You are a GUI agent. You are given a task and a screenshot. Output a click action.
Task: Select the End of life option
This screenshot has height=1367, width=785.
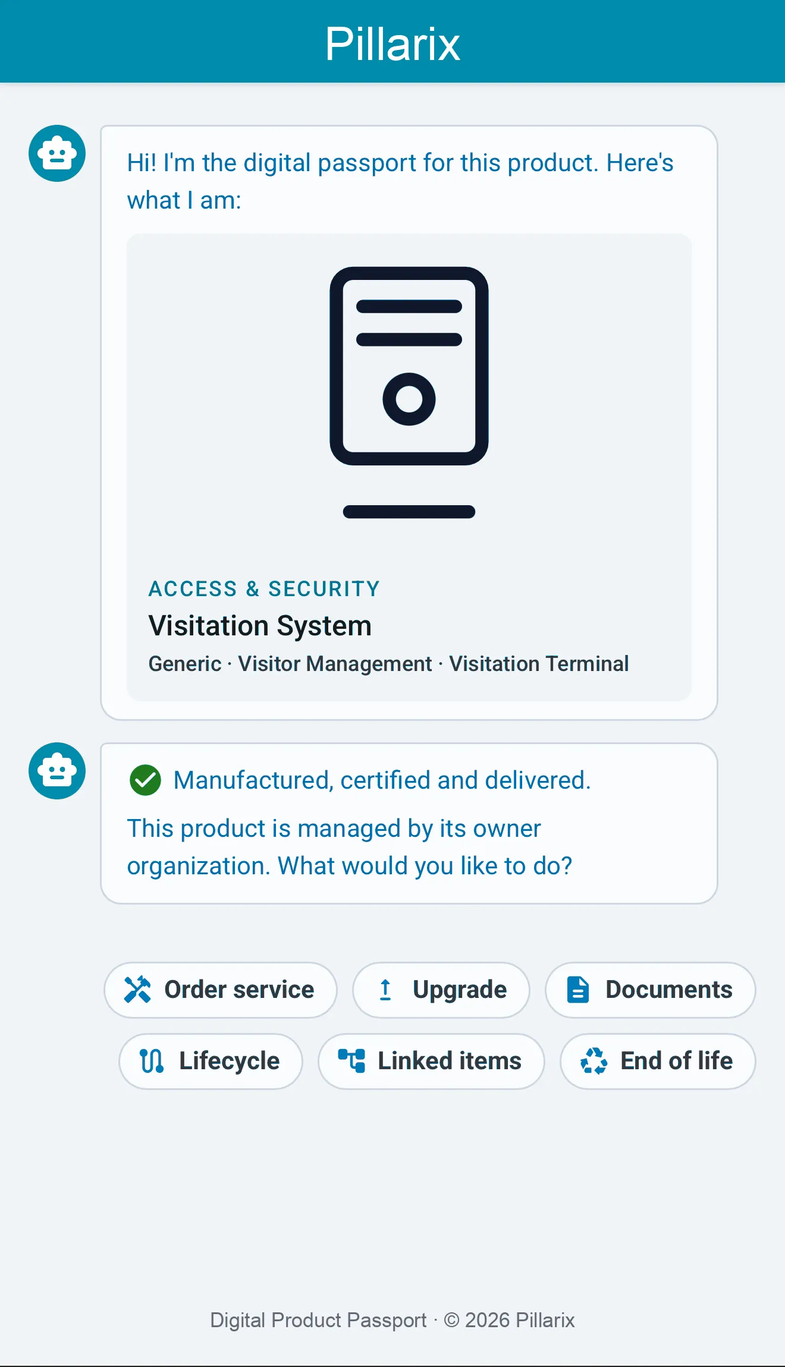click(x=658, y=1061)
